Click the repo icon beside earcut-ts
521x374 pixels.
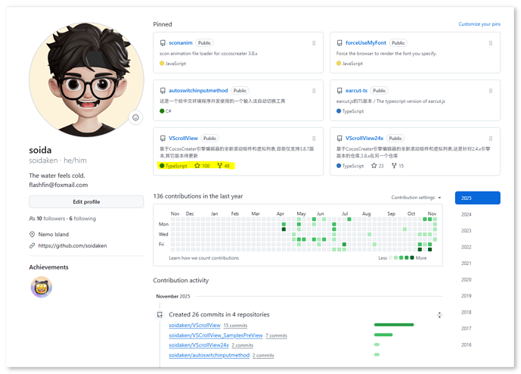(340, 91)
